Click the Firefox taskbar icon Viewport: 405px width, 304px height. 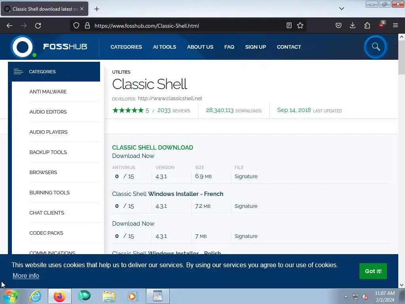(x=59, y=296)
